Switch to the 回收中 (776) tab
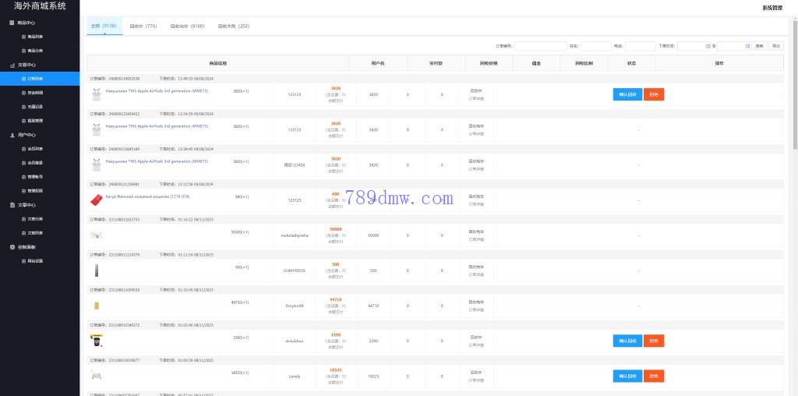The height and width of the screenshot is (396, 798). (x=143, y=26)
